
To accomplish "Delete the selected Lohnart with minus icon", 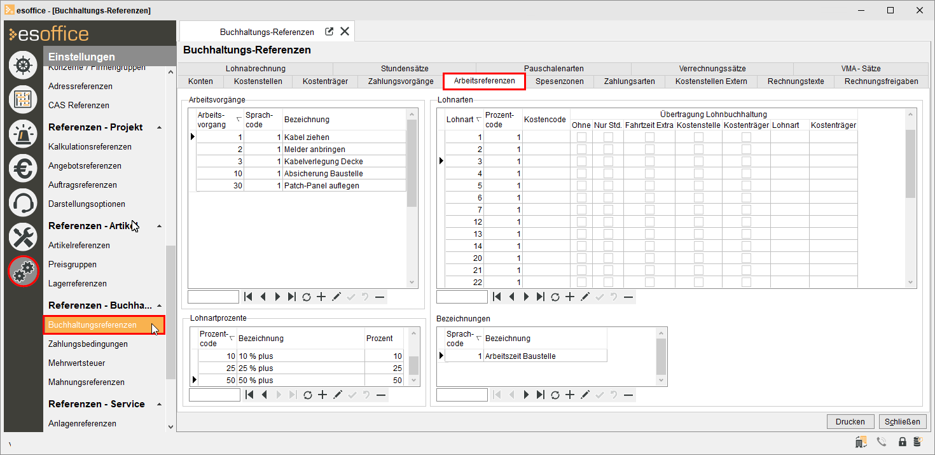I will [x=628, y=297].
